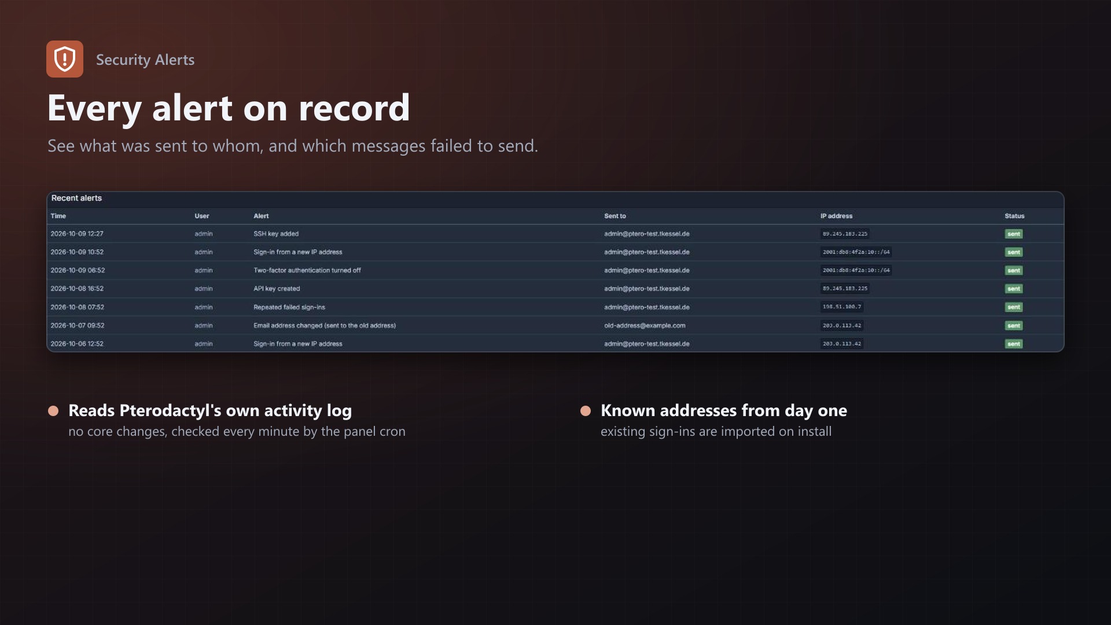Screen dimensions: 1111x625
Task: Click Known addresses from day one heading
Action: pyautogui.click(x=724, y=410)
